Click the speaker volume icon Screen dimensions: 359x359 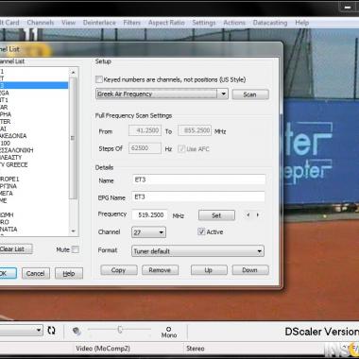(x=77, y=331)
